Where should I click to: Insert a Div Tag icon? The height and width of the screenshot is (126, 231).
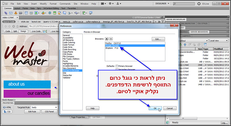[31, 13]
